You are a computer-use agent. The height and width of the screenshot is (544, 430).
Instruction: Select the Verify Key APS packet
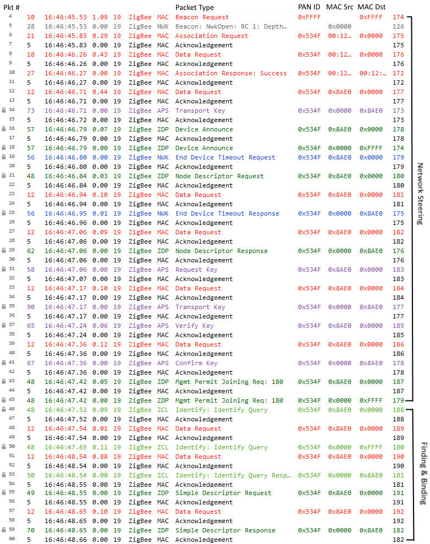pyautogui.click(x=194, y=326)
